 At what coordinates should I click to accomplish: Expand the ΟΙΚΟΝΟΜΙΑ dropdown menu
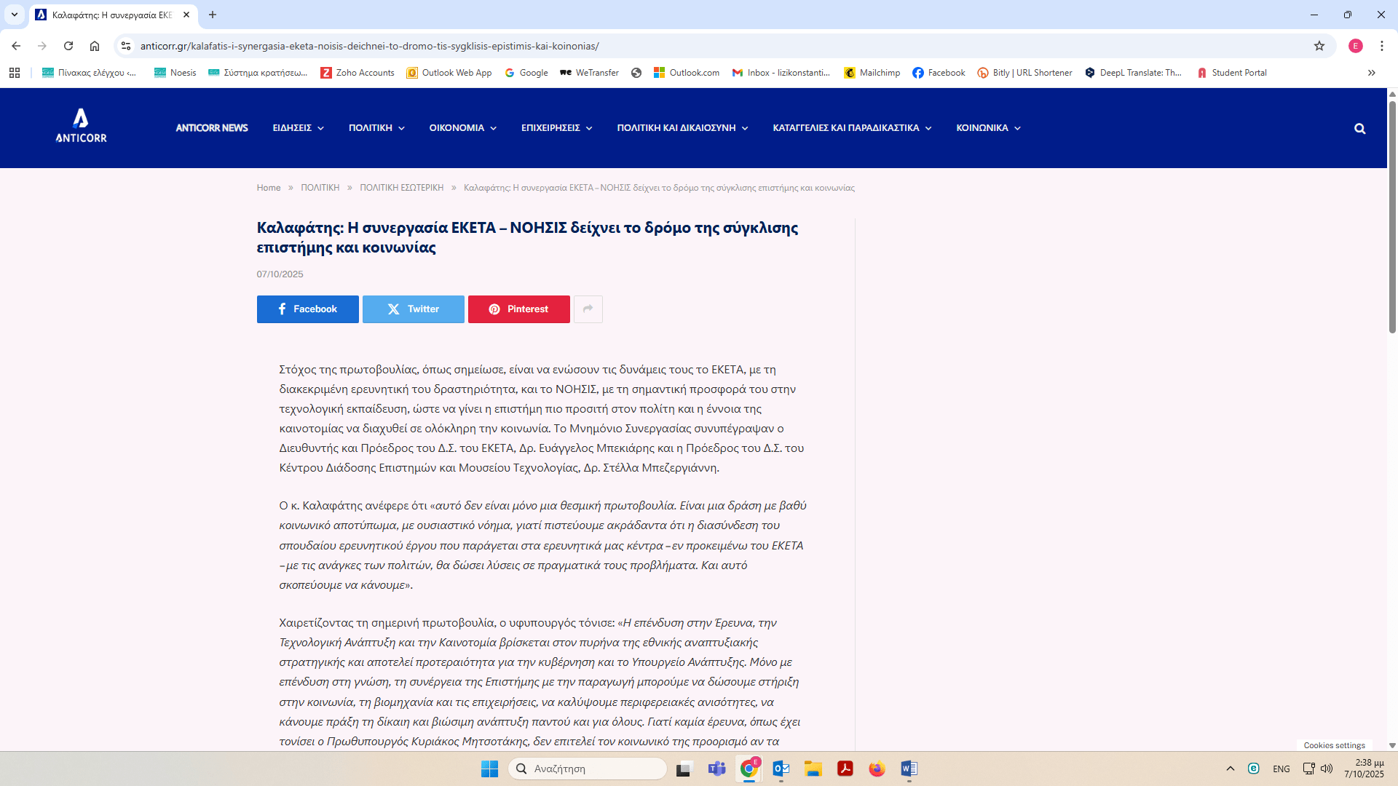click(x=462, y=128)
